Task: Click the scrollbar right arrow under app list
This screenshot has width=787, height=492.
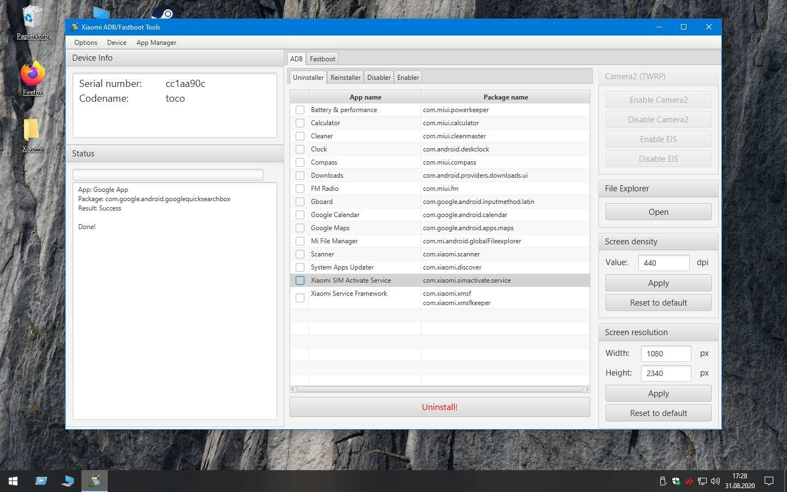Action: pyautogui.click(x=587, y=389)
